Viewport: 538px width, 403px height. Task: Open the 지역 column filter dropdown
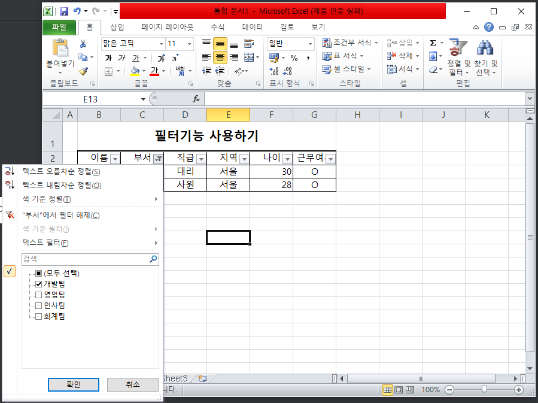click(244, 159)
